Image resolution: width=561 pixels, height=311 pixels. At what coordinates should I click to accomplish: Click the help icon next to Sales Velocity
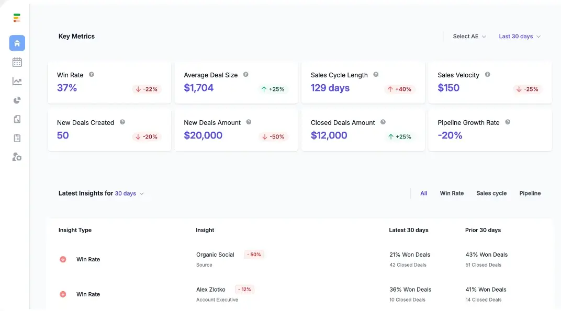(x=487, y=74)
